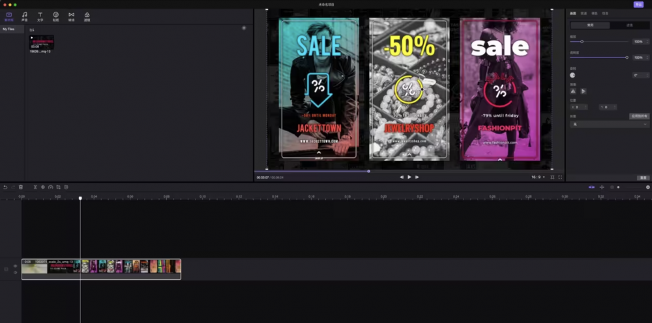Switch to the third properties tab (color)
This screenshot has height=323, width=652.
coord(595,13)
